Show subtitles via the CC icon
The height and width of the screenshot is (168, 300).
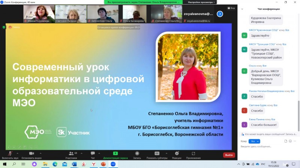pyautogui.click(x=157, y=154)
